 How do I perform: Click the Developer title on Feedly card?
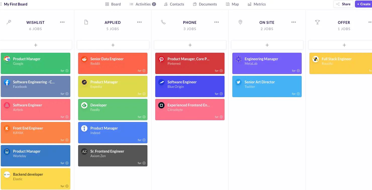coord(98,105)
